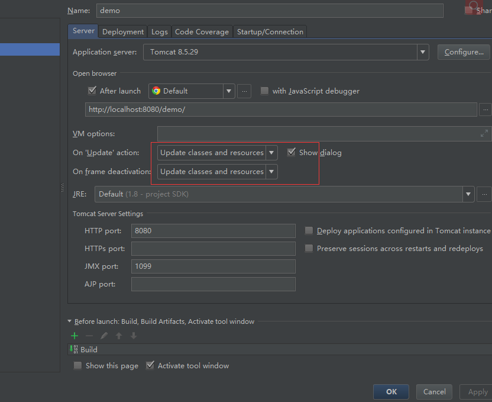Viewport: 492px width, 402px height.
Task: Click the VM options input field
Action: 325,134
